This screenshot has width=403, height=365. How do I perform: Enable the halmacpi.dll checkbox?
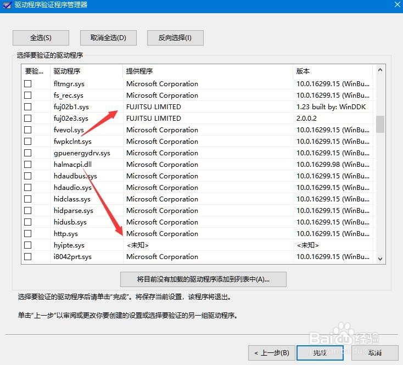pos(28,165)
